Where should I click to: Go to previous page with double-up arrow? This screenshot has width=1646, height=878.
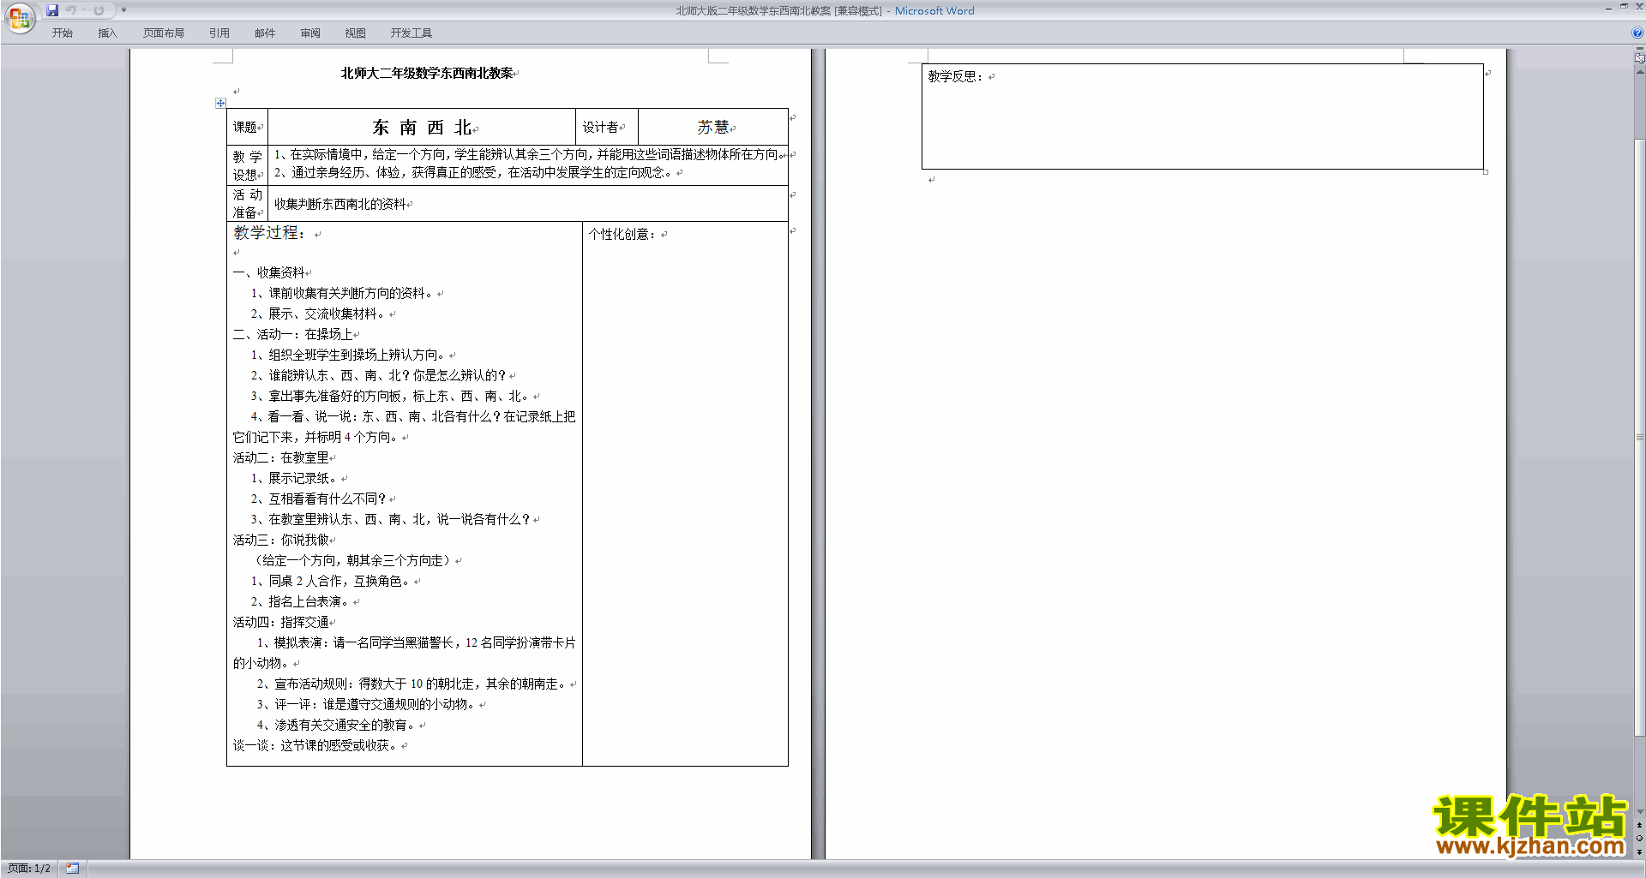pos(1639,825)
